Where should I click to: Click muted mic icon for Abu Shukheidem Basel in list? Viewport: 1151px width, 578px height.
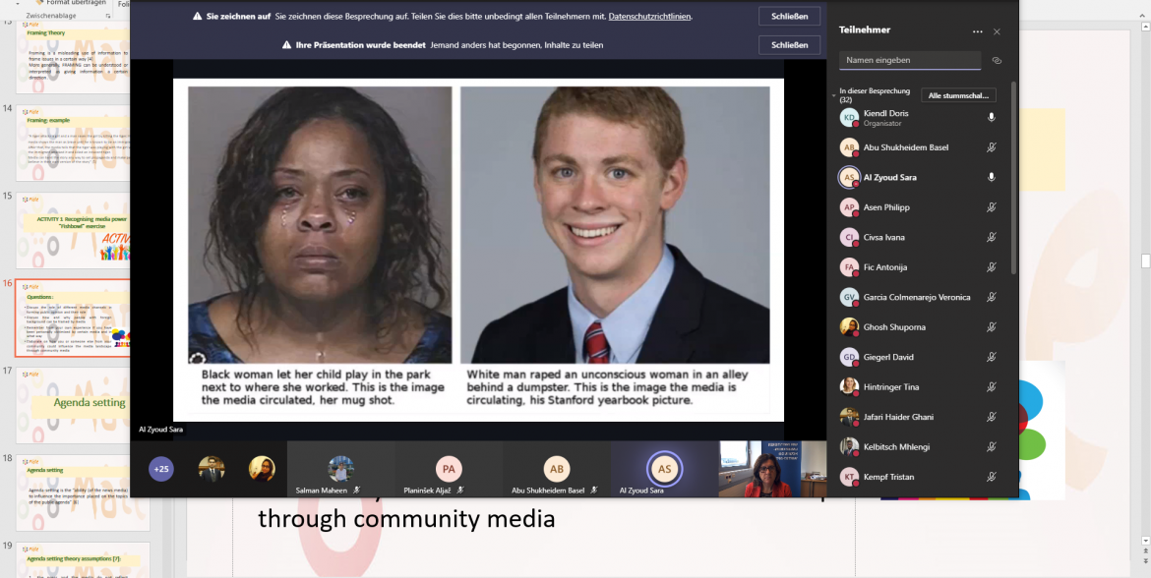992,147
